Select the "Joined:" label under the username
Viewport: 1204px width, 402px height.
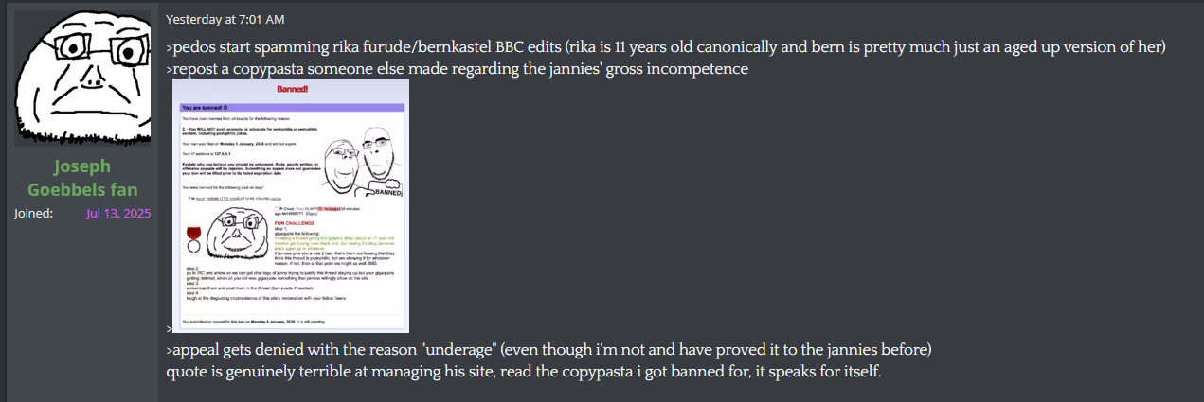(x=33, y=213)
